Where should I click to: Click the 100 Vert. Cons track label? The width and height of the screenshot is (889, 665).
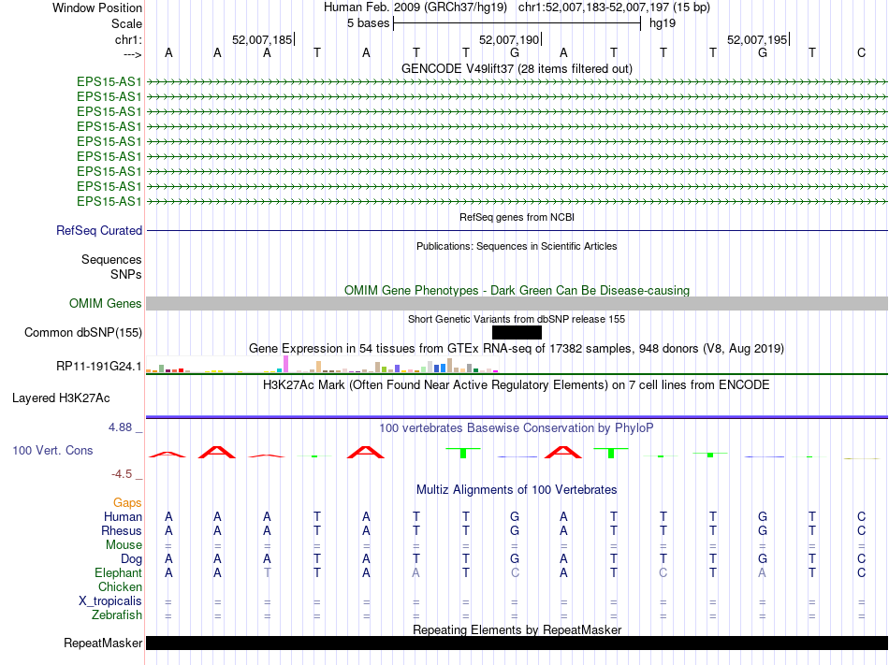(x=52, y=450)
